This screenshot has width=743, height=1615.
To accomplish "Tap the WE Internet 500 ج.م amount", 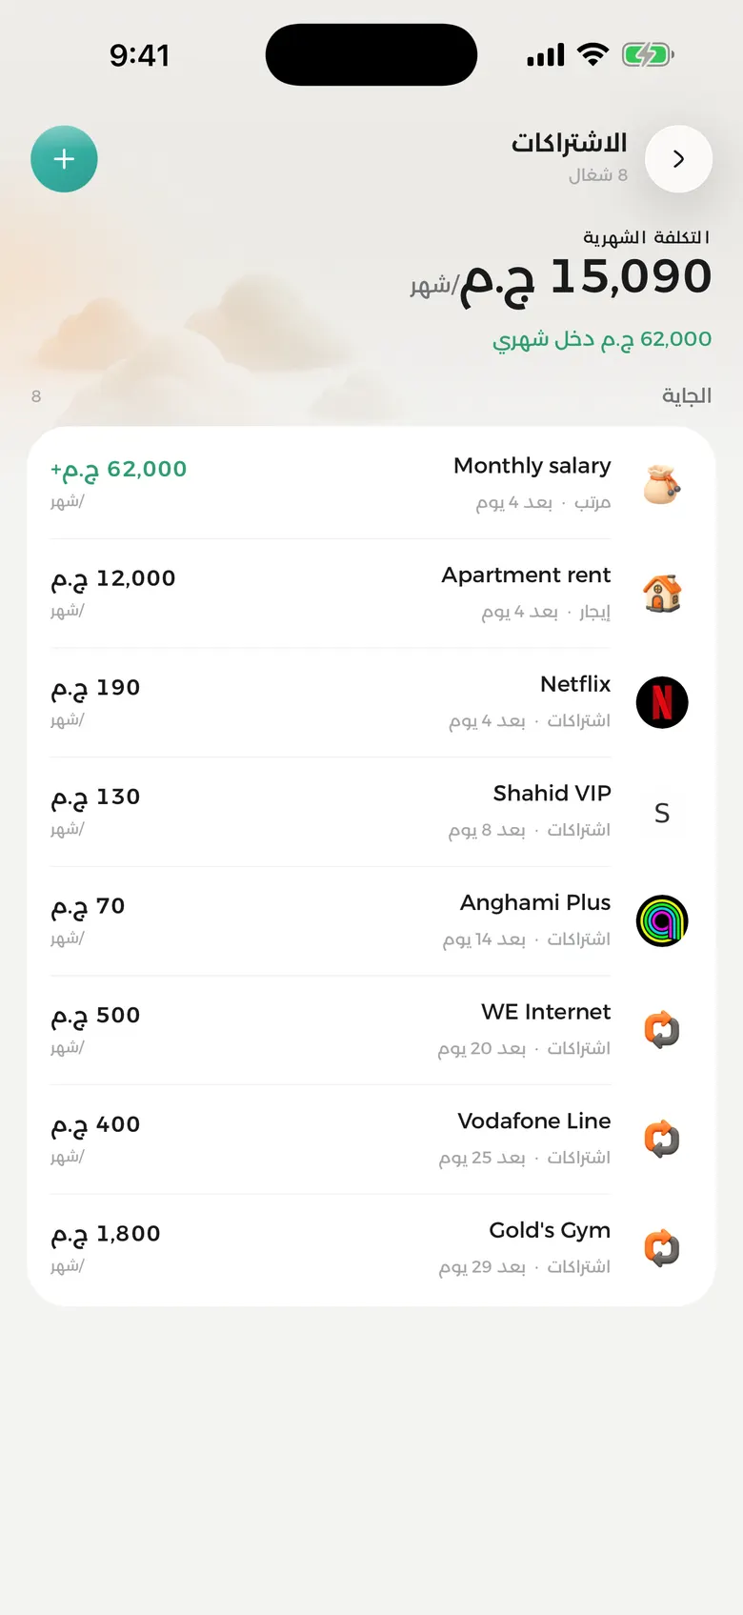I will 95,1016.
